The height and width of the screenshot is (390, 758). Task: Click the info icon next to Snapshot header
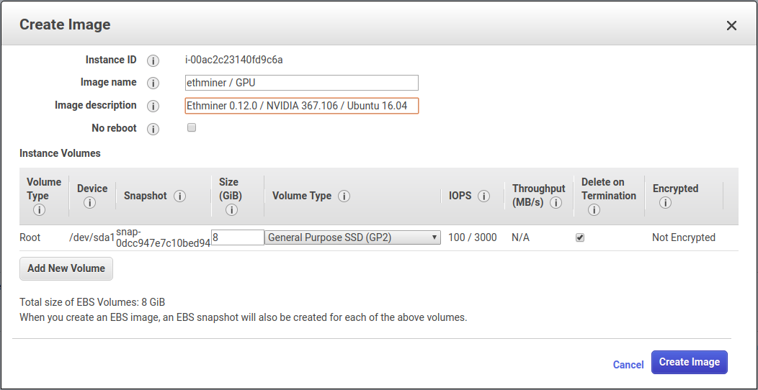click(180, 196)
